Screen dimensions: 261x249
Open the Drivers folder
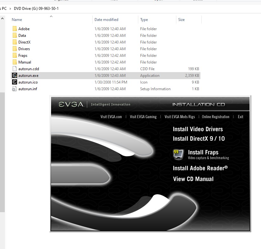click(25, 49)
